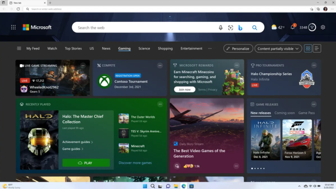This screenshot has width=336, height=189.
Task: Open Windows Start button in taskbar
Action: coord(145,186)
